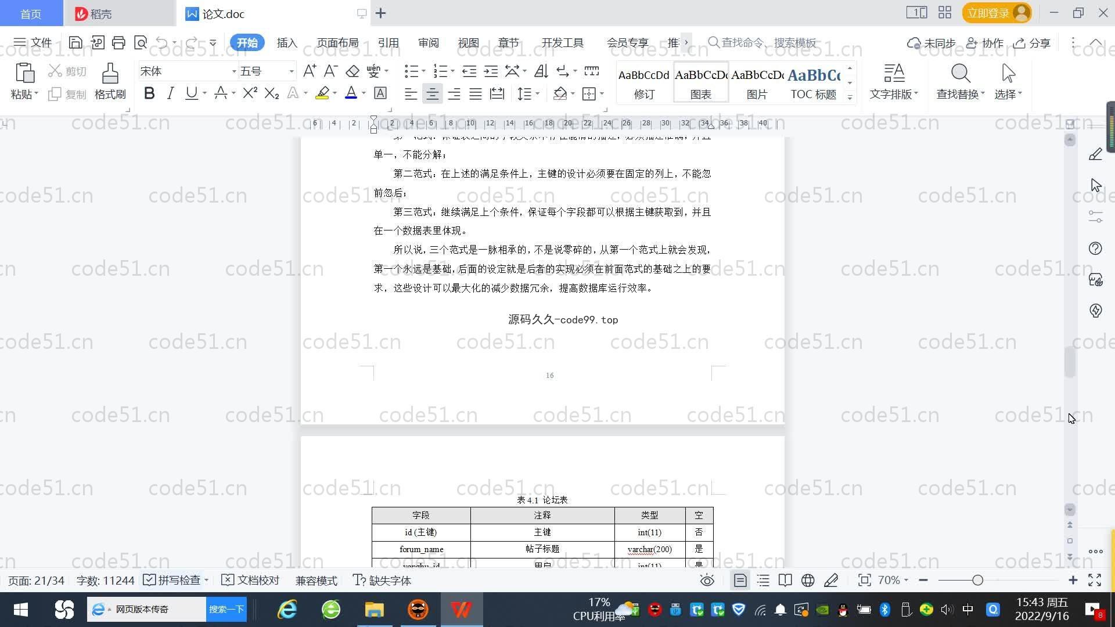Image resolution: width=1115 pixels, height=627 pixels.
Task: Increase paragraph indent
Action: point(491,71)
